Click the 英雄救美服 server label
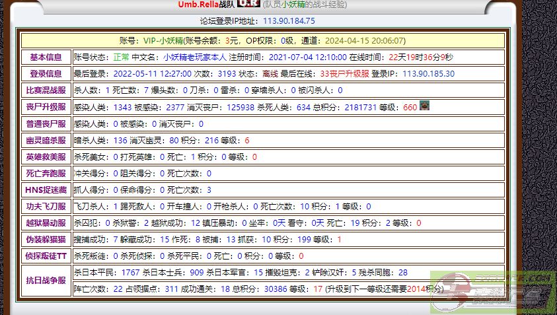Image resolution: width=557 pixels, height=315 pixels. (46, 157)
